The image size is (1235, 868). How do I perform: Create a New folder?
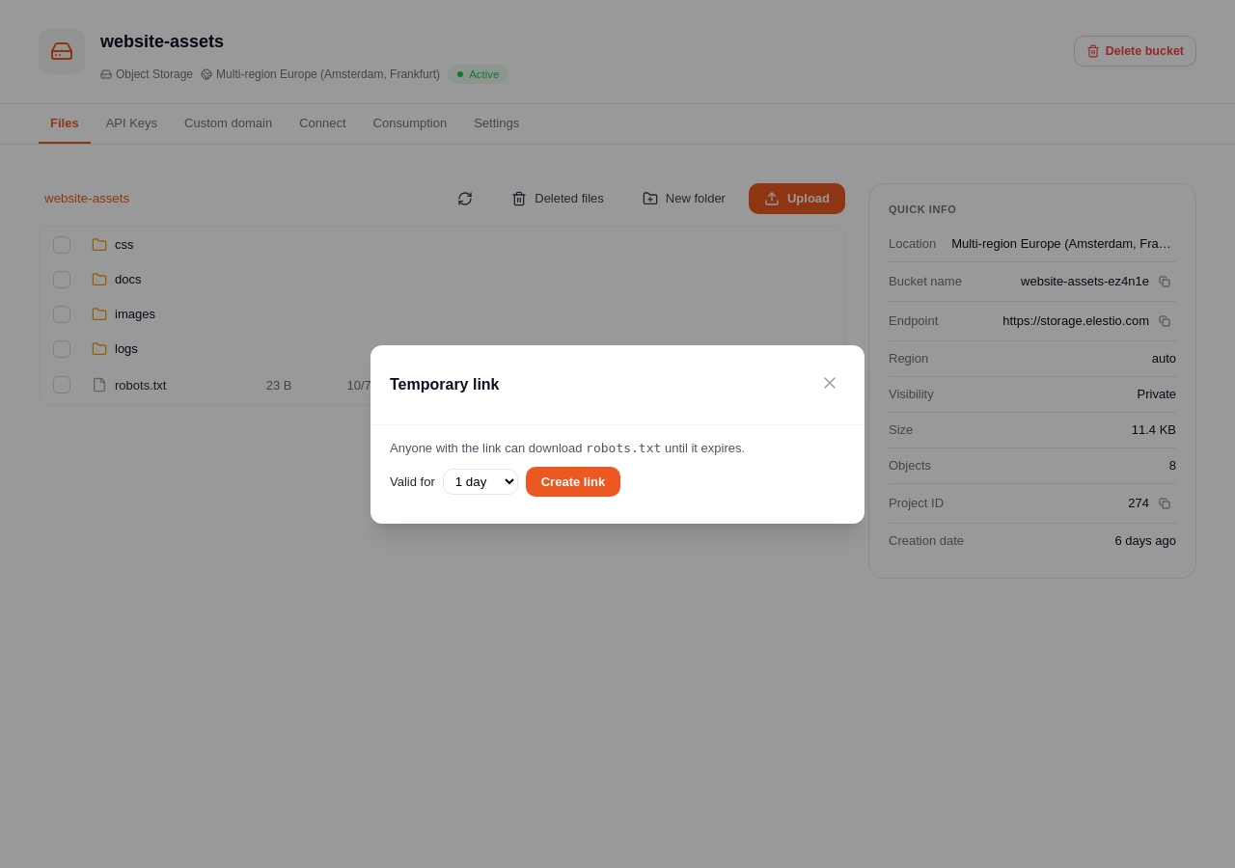[x=684, y=199]
